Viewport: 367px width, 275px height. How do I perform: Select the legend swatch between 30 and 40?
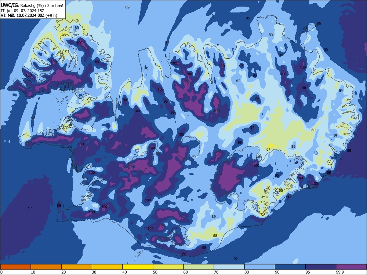107,267
